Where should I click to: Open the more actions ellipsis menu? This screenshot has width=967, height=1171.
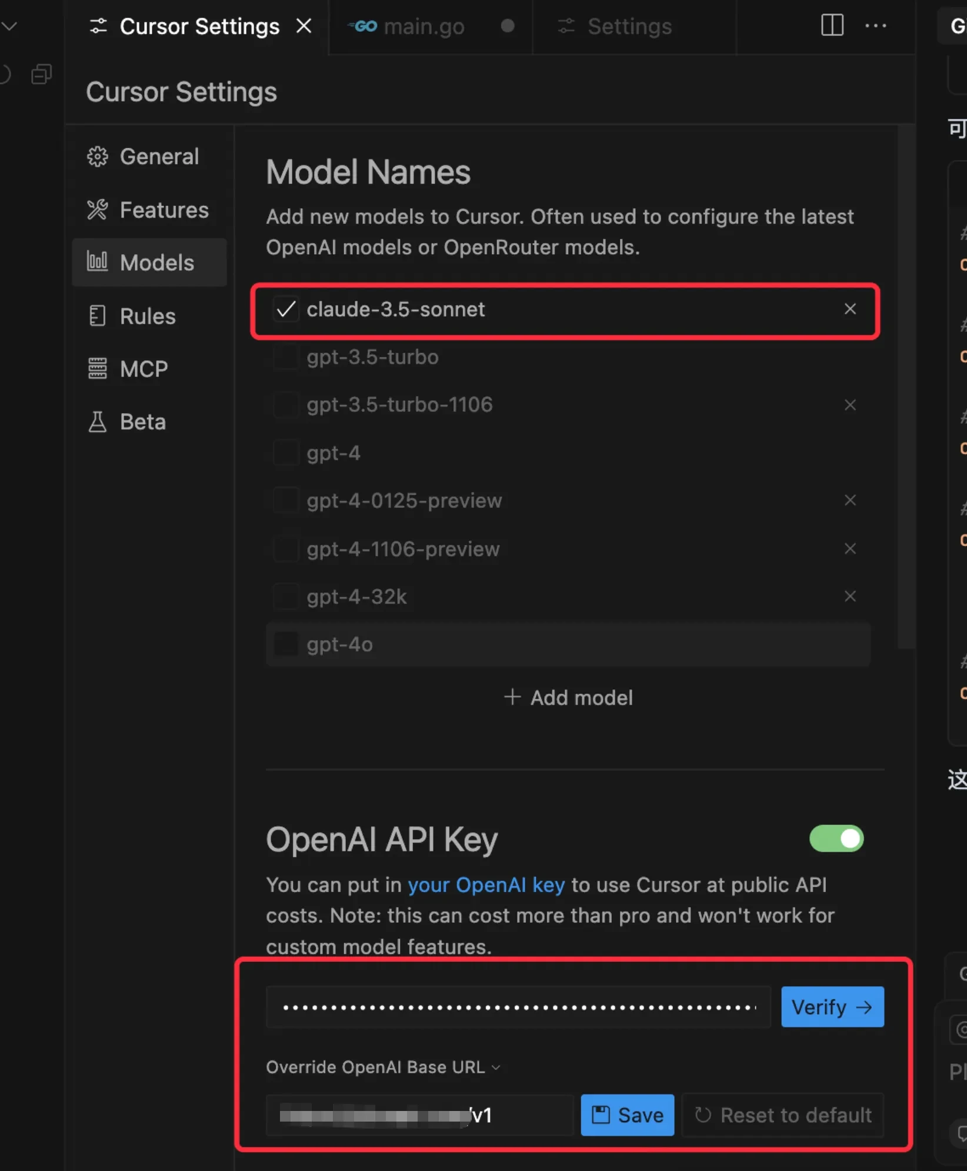coord(875,25)
